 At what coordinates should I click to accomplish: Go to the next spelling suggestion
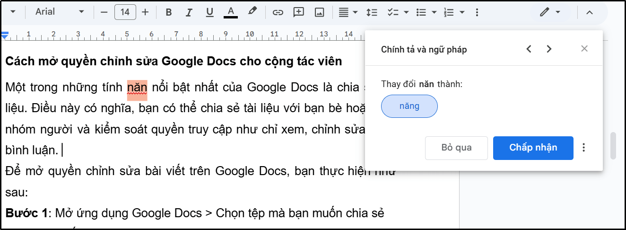click(549, 49)
